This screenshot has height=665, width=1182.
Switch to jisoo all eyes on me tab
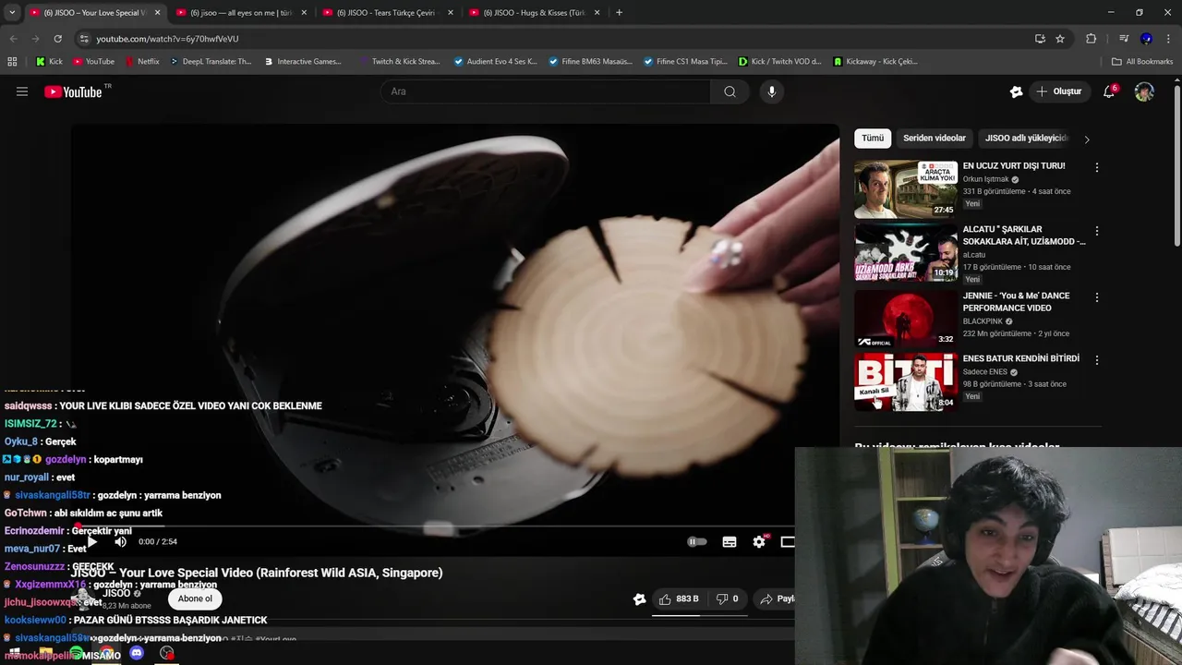pyautogui.click(x=241, y=13)
